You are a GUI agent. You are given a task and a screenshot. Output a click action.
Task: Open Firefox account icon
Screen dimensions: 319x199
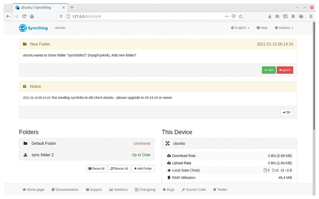[293, 16]
